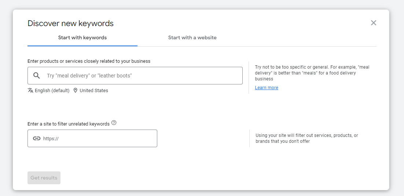Click the 'Try not to be too specific' tip
The height and width of the screenshot is (196, 404).
click(312, 73)
